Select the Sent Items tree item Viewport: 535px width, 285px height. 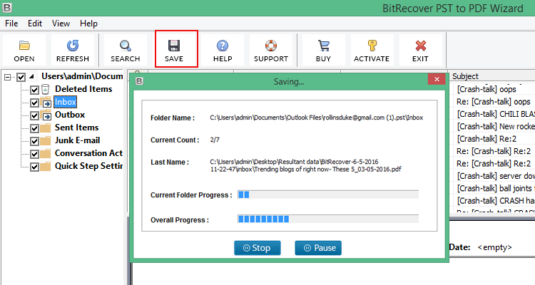click(77, 128)
